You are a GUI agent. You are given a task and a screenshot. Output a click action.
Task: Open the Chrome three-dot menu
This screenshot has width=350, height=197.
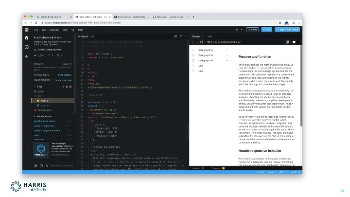click(x=299, y=23)
